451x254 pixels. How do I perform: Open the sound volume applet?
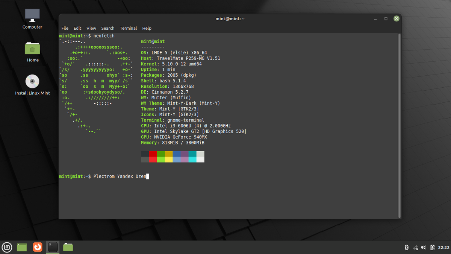[424, 248]
